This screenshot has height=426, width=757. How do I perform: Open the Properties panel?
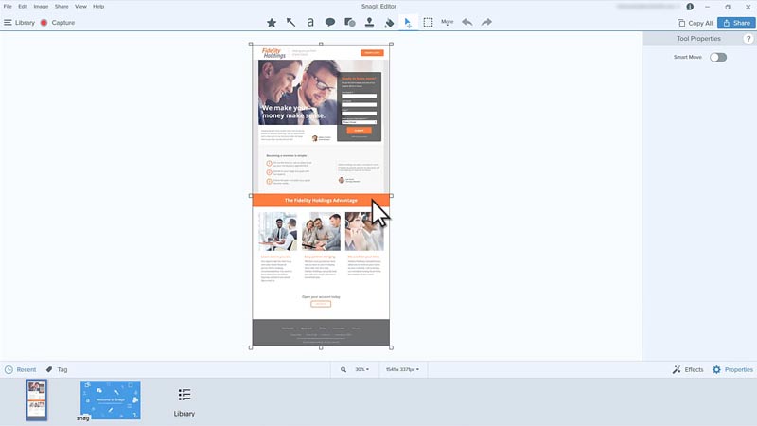732,369
